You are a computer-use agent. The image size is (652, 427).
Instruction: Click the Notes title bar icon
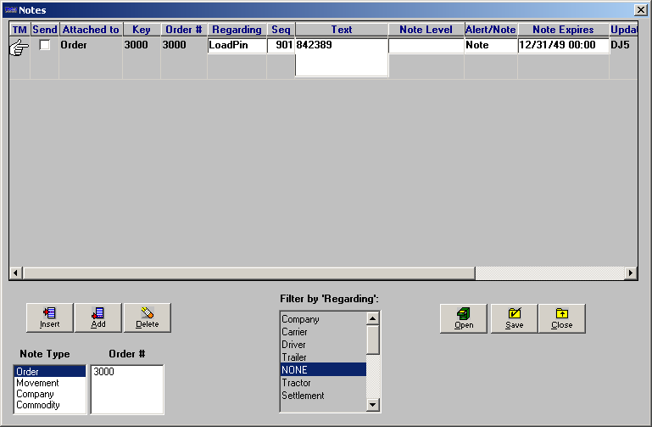pos(10,10)
